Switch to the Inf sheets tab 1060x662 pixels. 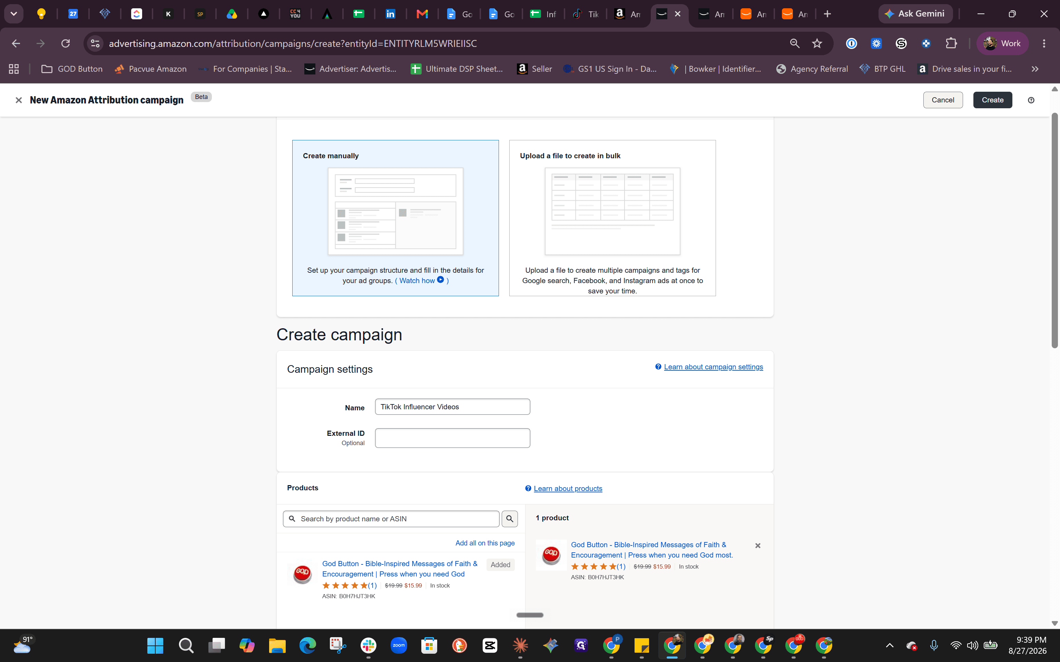click(x=543, y=14)
